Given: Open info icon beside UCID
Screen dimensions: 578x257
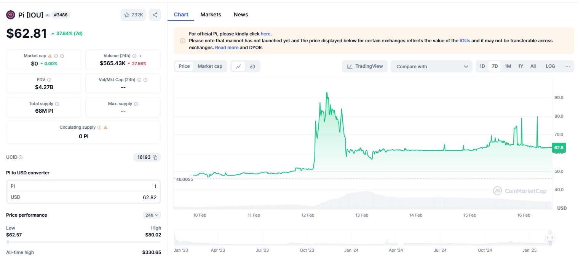Looking at the screenshot, I should 21,157.
